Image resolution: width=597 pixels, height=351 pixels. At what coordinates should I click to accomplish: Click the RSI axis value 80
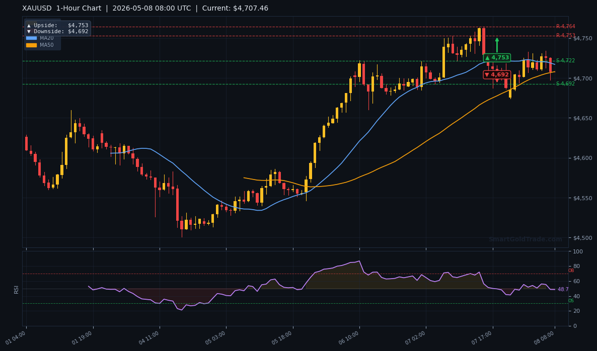point(576,266)
